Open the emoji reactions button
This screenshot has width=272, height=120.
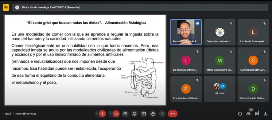pyautogui.click(x=134, y=114)
